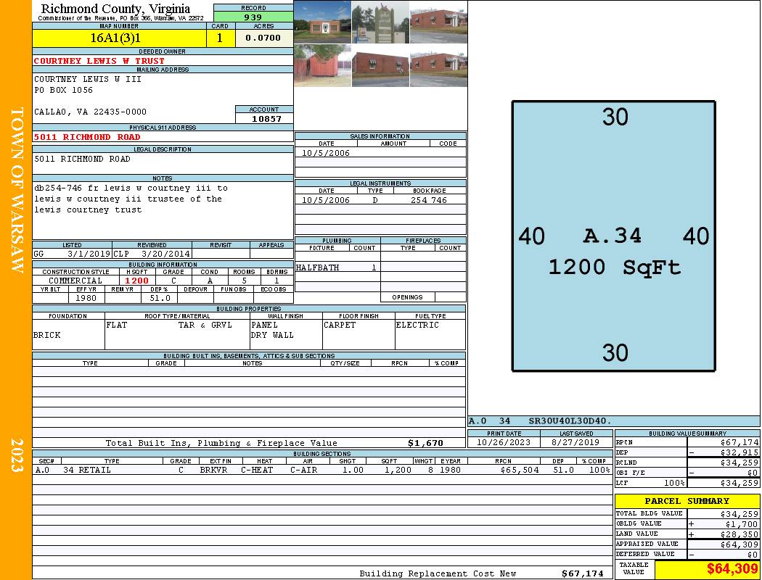Select the HALFBATH plumbing fixture
This screenshot has width=762, height=580.
317,268
